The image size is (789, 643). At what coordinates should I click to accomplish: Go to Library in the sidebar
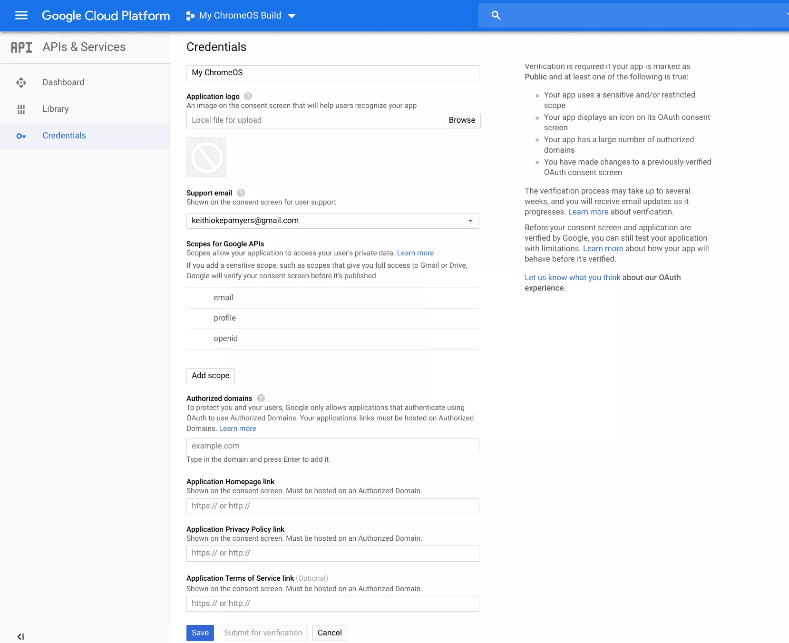(x=56, y=109)
